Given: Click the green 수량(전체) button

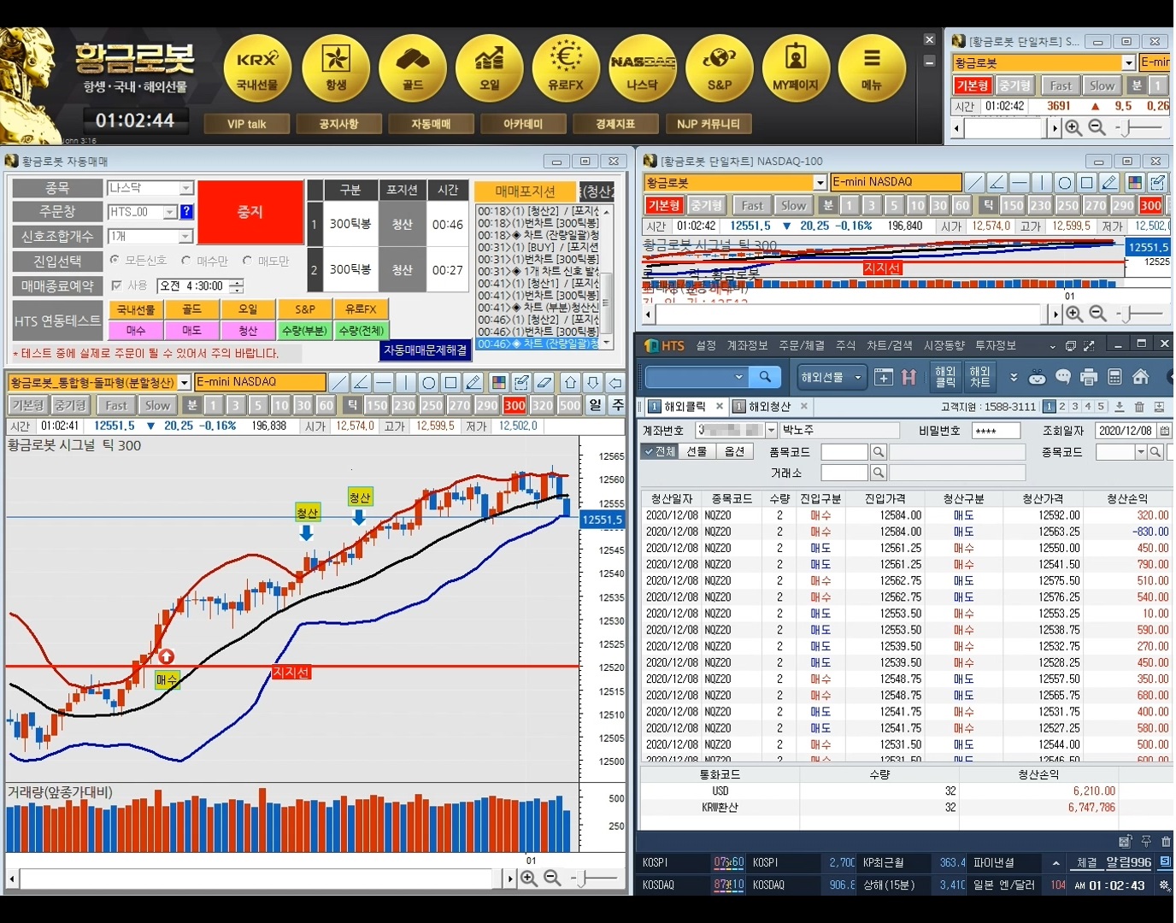Looking at the screenshot, I should 361,330.
